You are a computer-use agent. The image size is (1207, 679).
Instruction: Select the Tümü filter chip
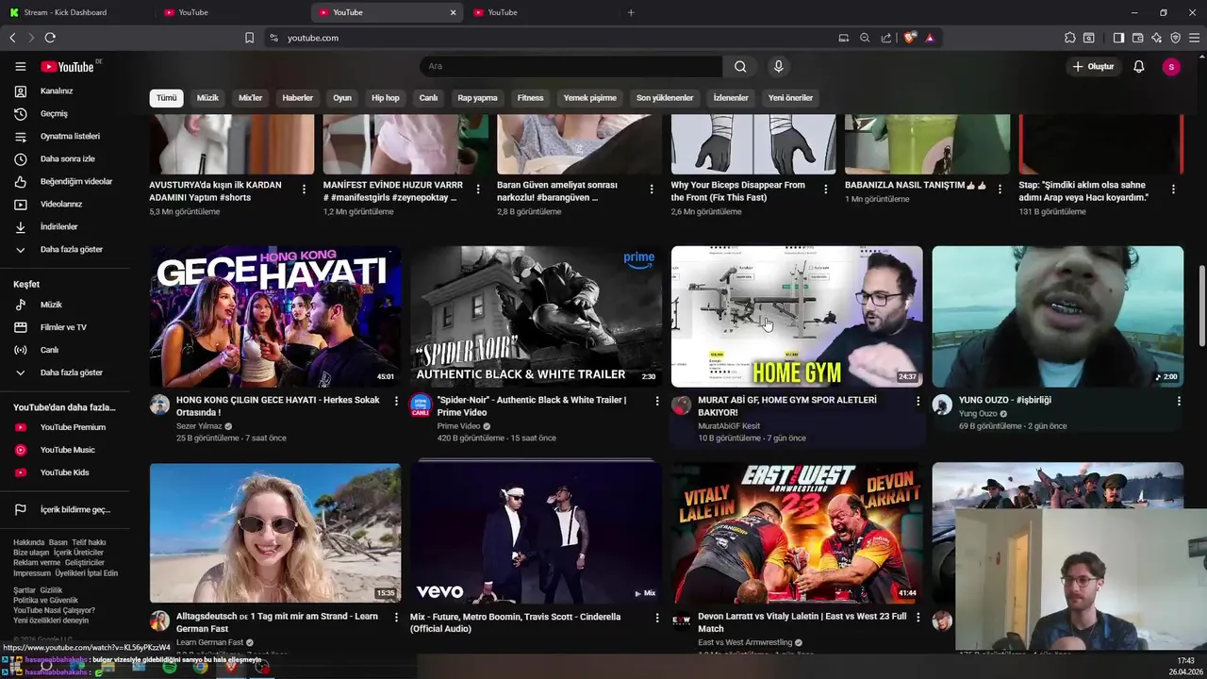click(166, 98)
